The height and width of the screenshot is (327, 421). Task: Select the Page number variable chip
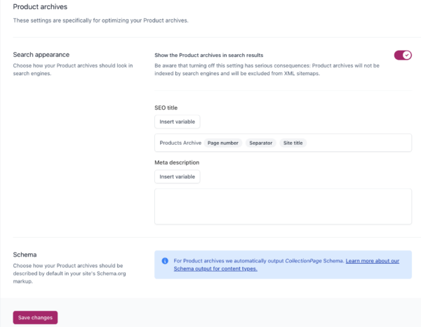coord(223,143)
